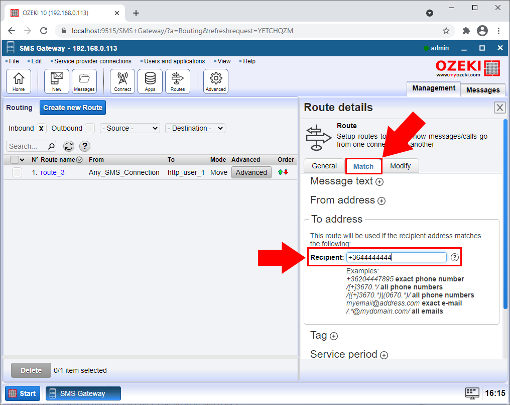510x405 pixels.
Task: Open the Apps database icon
Action: tap(150, 81)
